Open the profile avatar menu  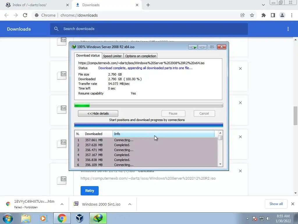(x=282, y=15)
